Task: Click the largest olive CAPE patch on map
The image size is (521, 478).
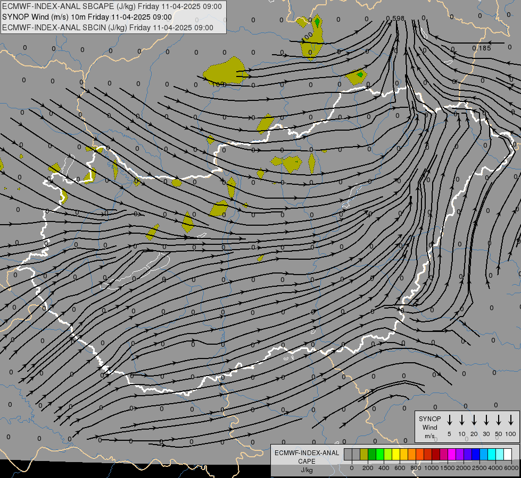Action: click(x=225, y=71)
